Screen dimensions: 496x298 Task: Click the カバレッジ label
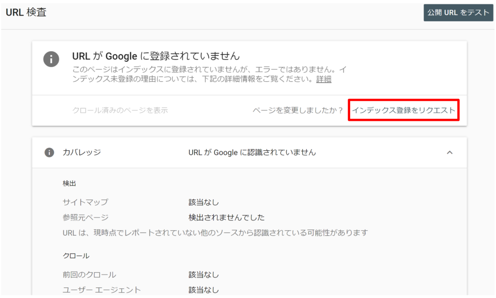pyautogui.click(x=82, y=152)
